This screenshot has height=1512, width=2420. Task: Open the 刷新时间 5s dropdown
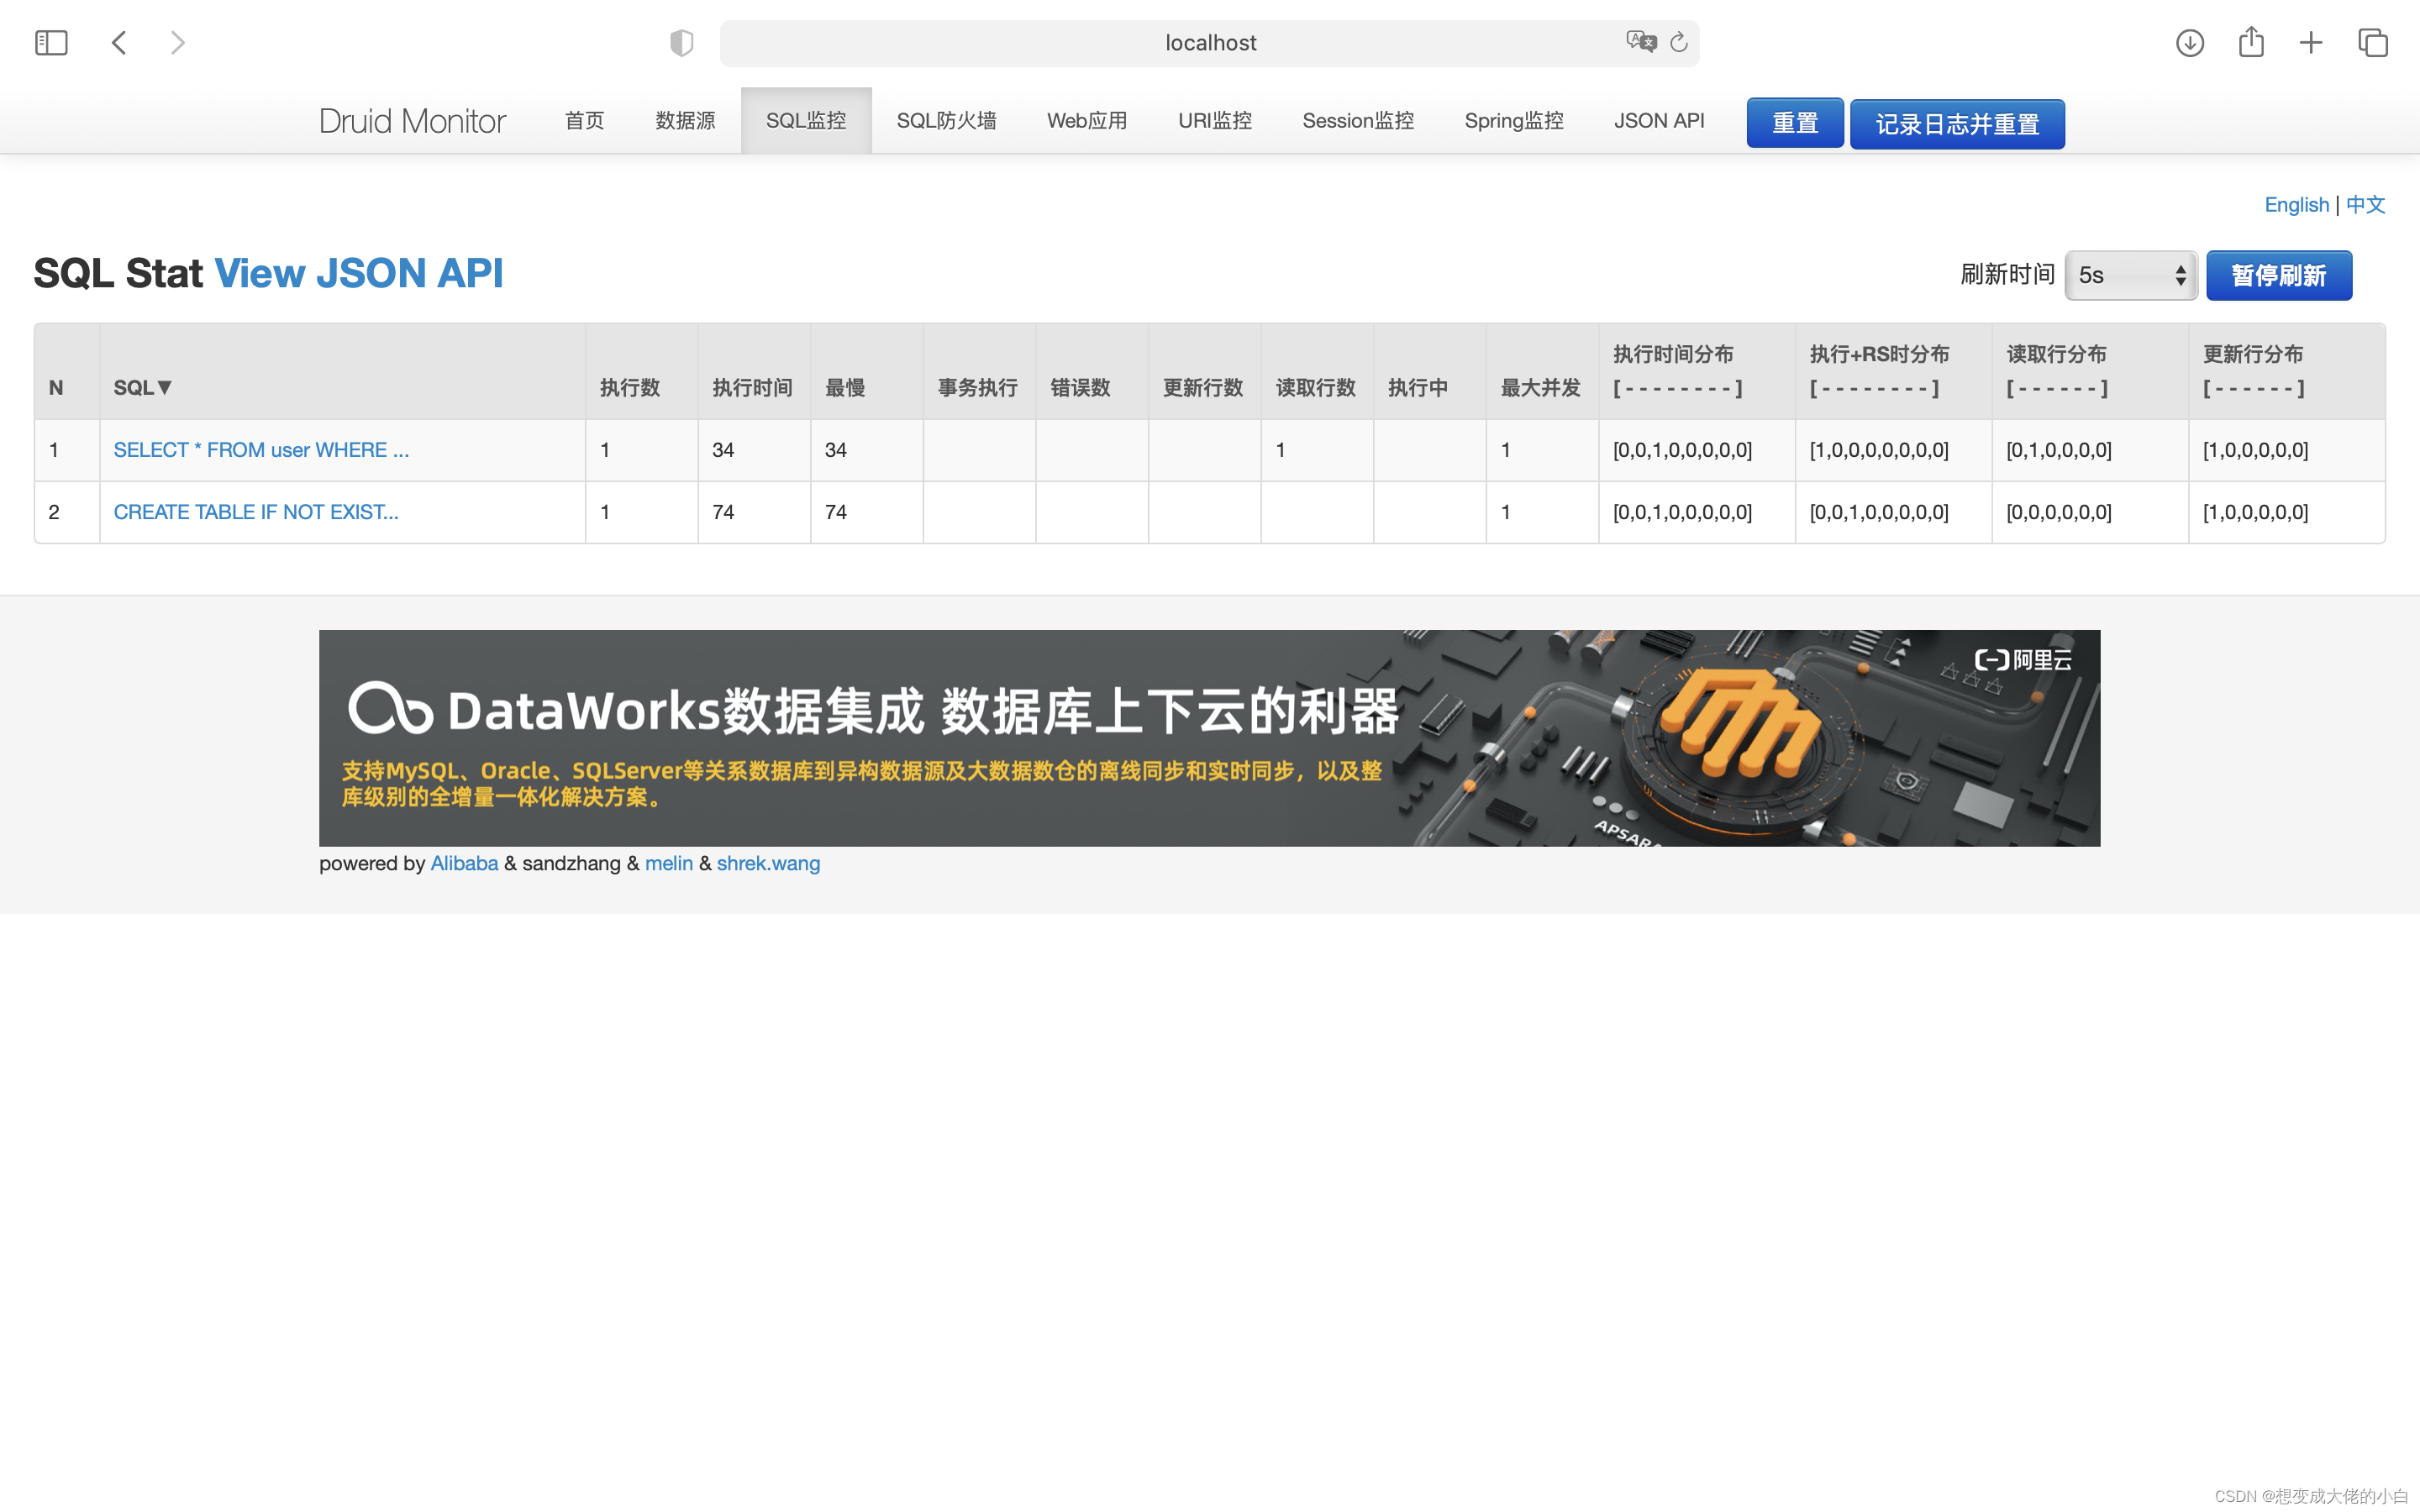point(2130,275)
